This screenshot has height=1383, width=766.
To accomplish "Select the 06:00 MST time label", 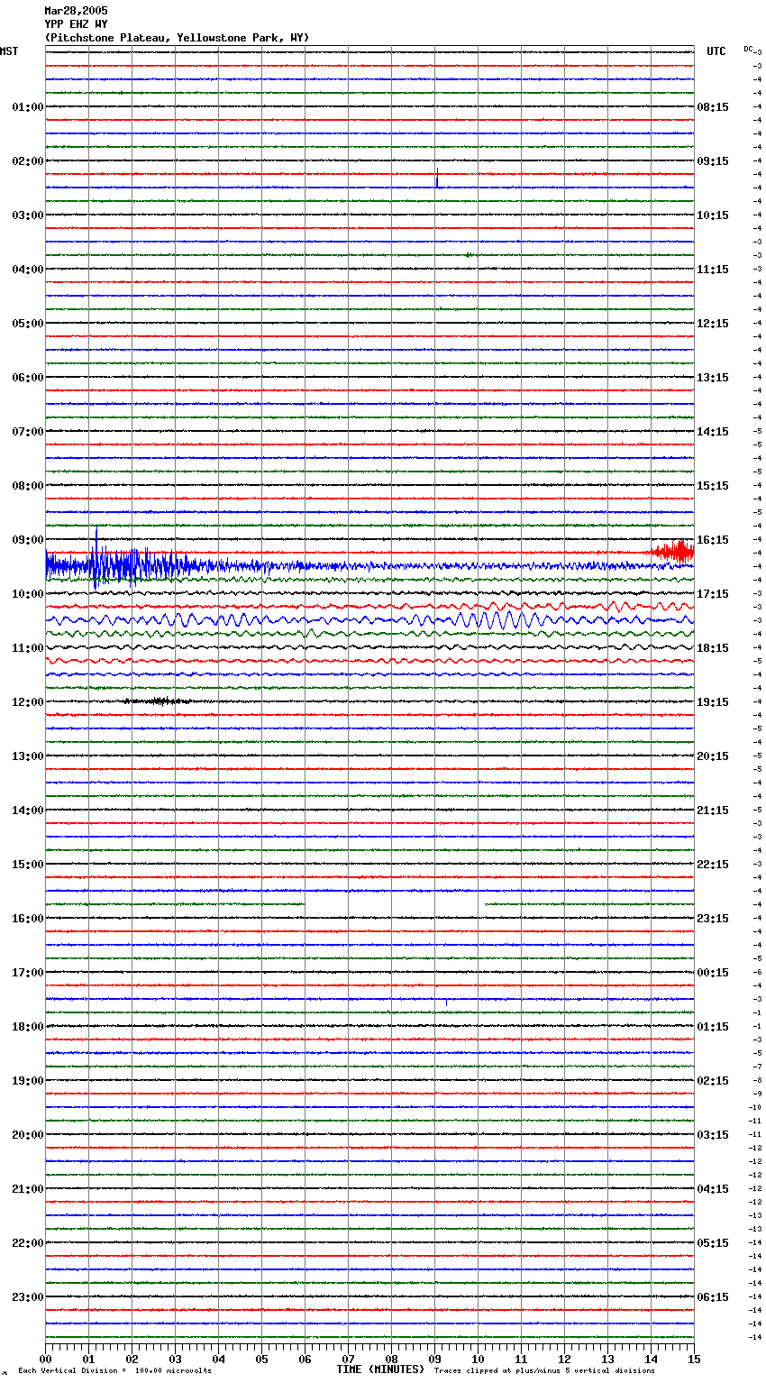I will 27,378.
